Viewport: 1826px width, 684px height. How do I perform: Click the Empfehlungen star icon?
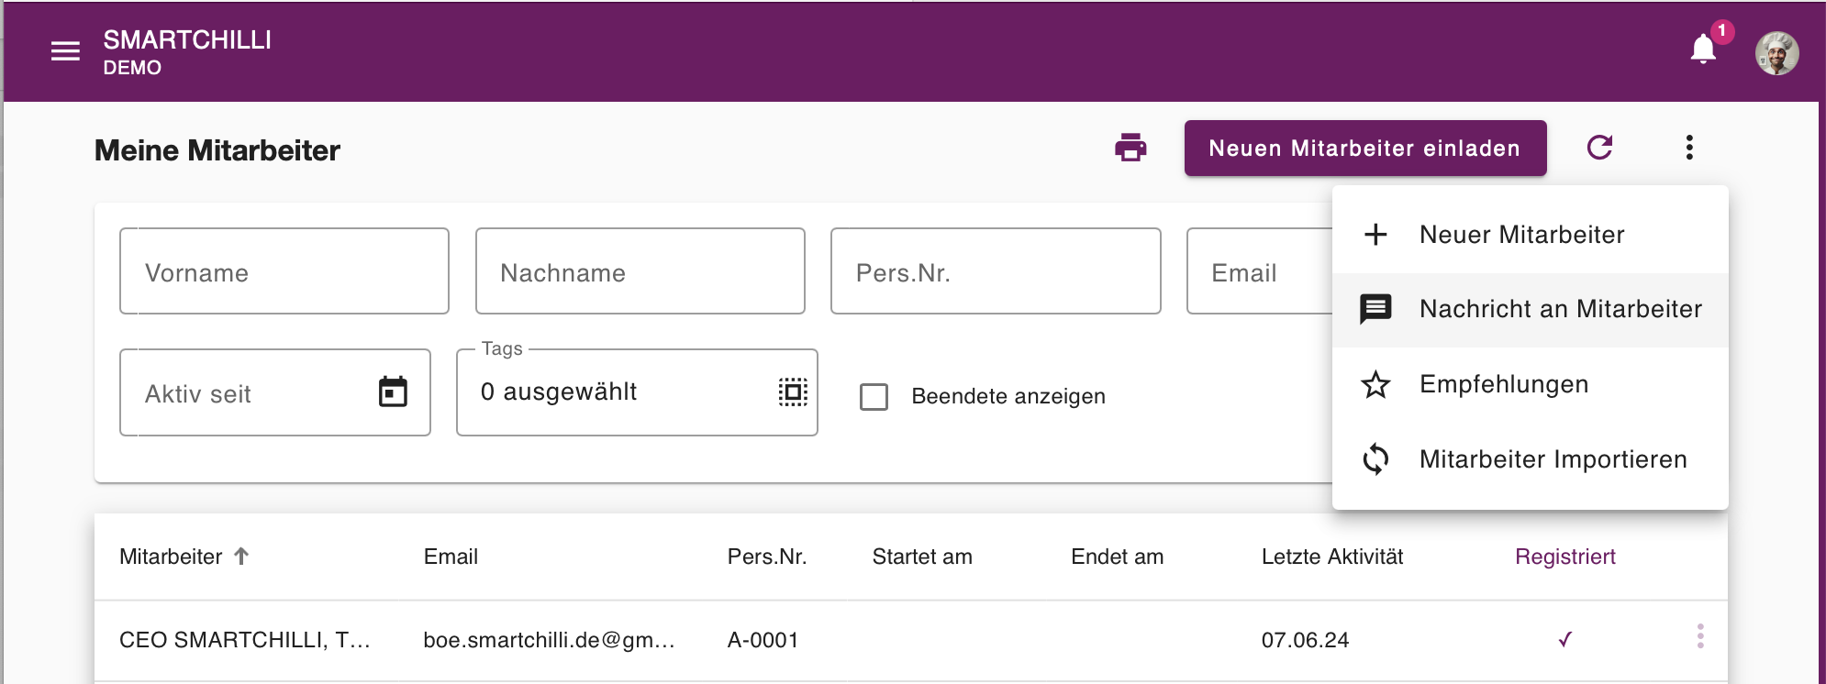(x=1375, y=384)
